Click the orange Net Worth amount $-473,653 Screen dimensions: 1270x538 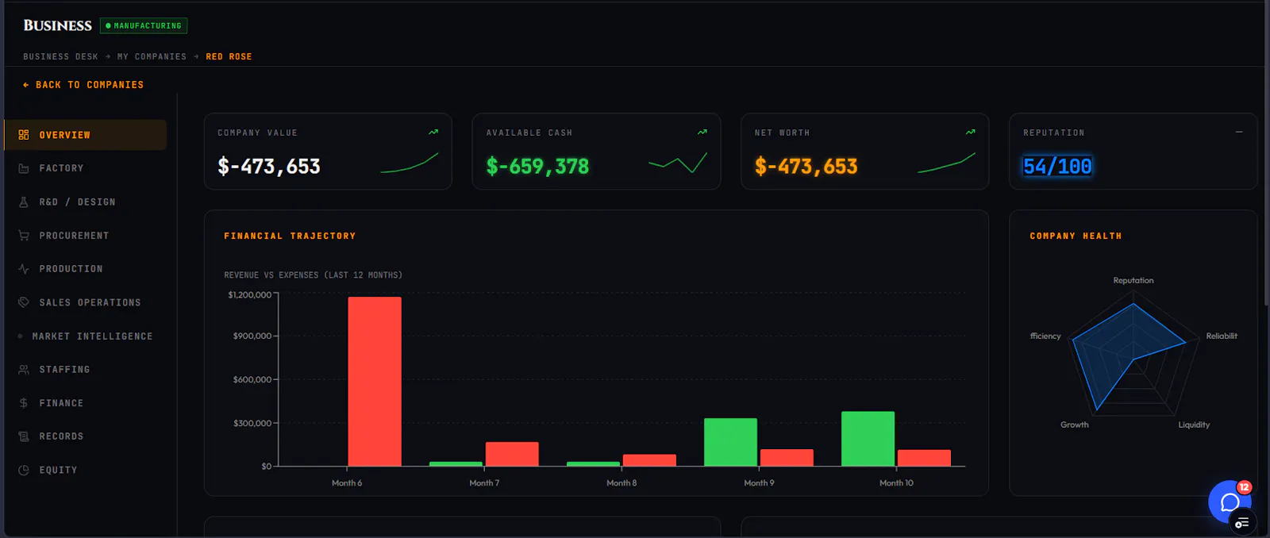806,167
